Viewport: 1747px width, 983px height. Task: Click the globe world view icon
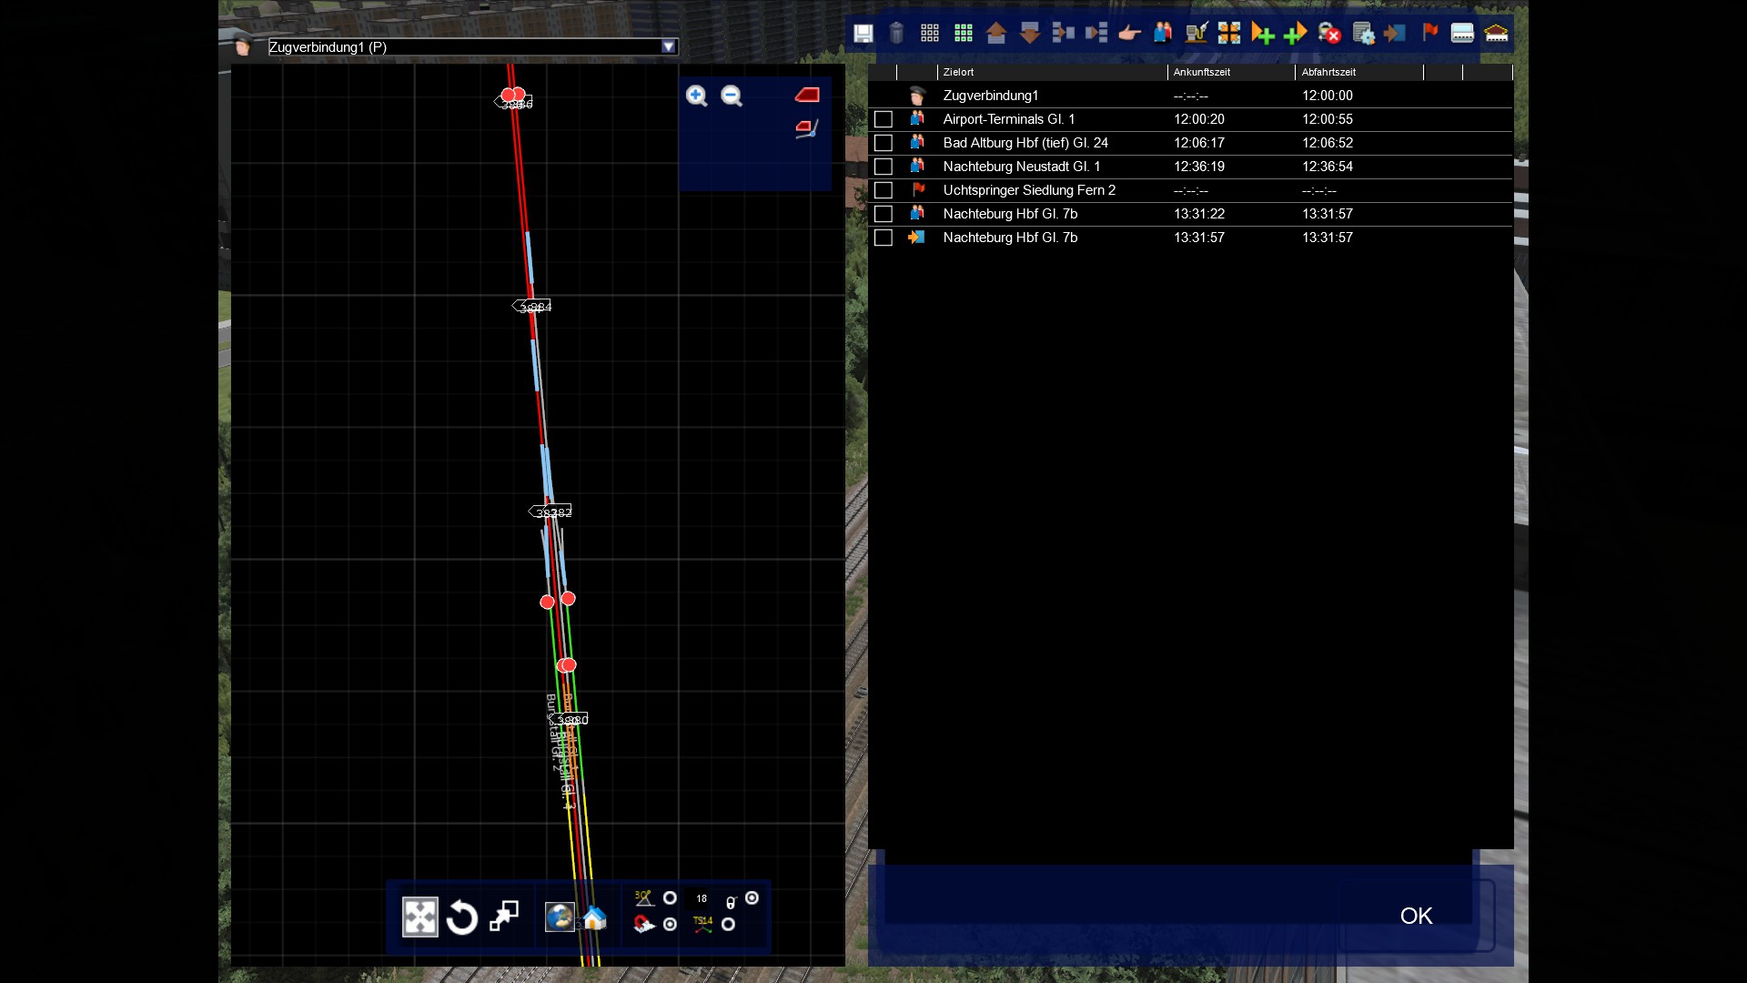(x=559, y=917)
